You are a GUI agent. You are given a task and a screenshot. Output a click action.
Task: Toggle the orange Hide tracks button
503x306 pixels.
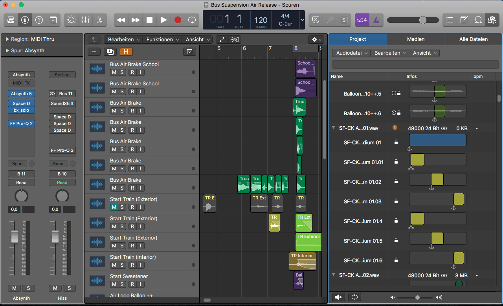[126, 52]
